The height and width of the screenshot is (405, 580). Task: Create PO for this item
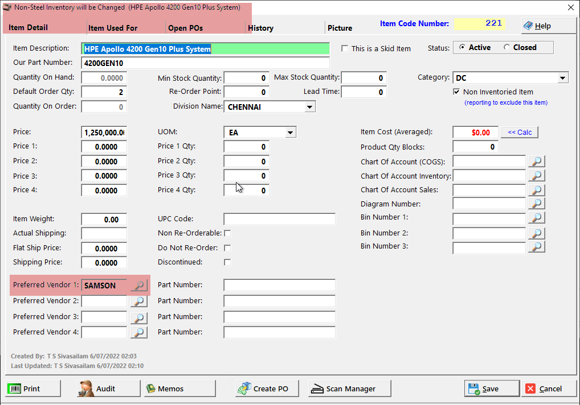pos(267,389)
